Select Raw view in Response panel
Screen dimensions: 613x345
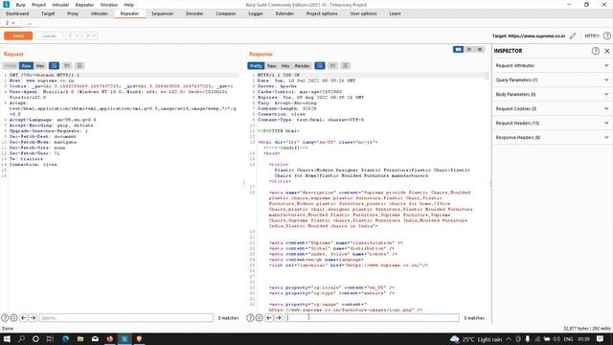point(272,66)
